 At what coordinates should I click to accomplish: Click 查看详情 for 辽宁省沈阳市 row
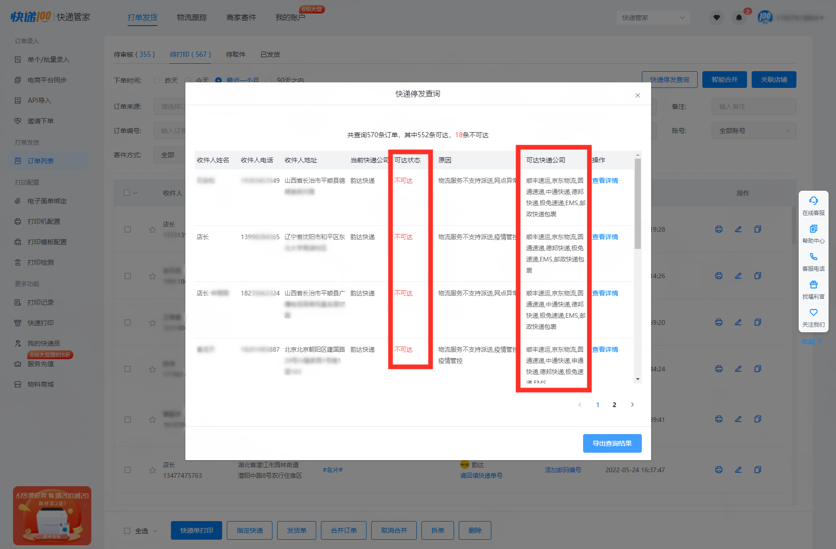[605, 237]
